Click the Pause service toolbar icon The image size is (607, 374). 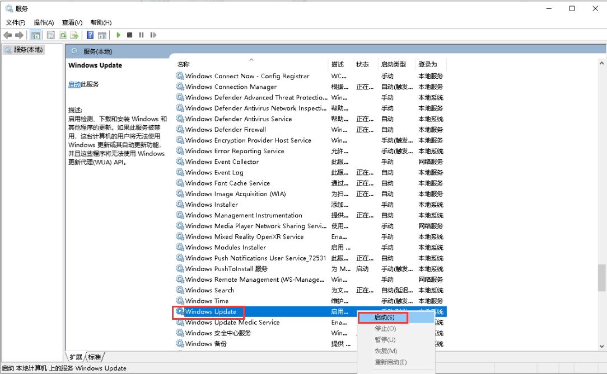tap(141, 35)
